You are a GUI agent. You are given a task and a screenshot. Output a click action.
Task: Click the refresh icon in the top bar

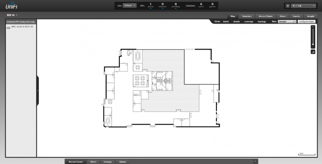pyautogui.click(x=288, y=6)
